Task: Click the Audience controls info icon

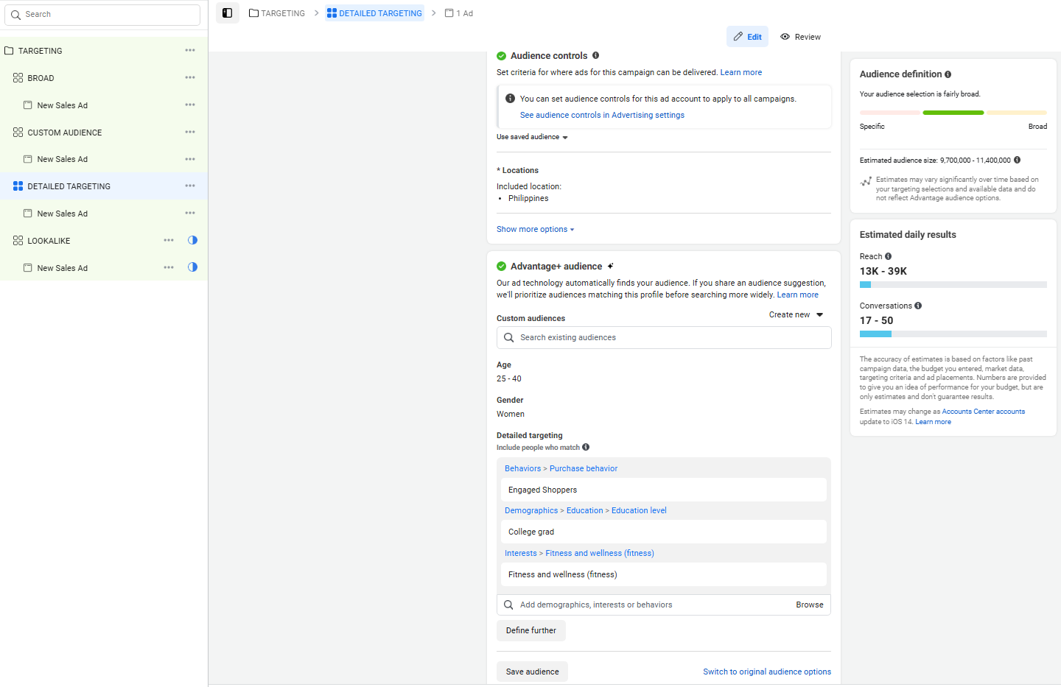Action: point(595,55)
